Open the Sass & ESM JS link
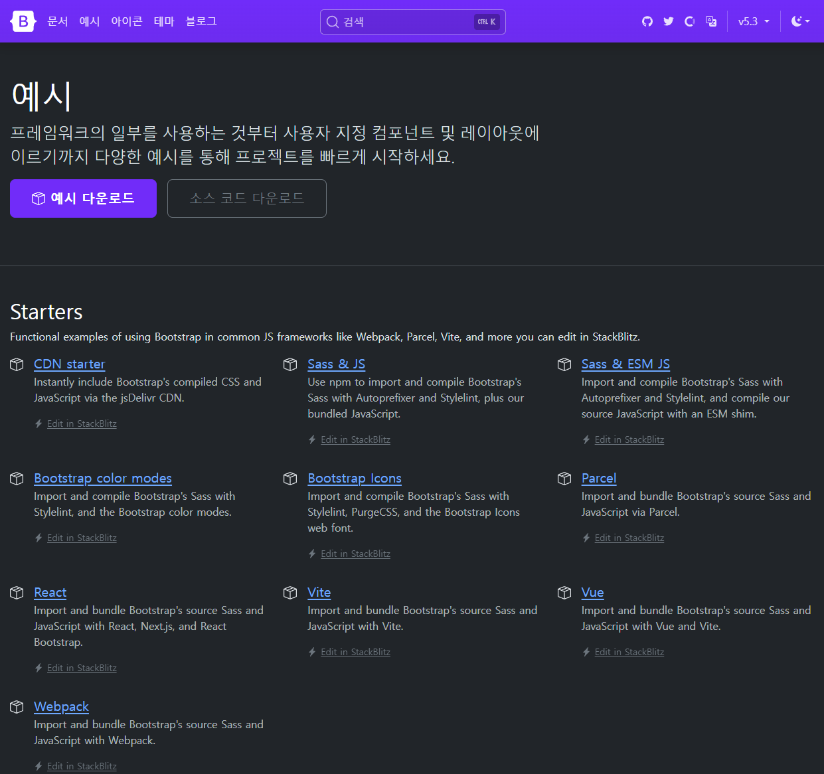Screen dimensions: 824x774 click(x=625, y=364)
